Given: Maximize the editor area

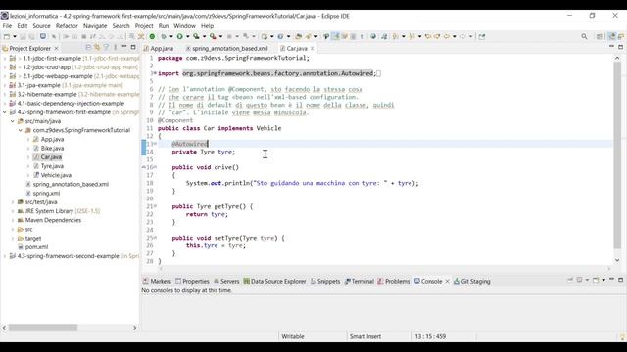Looking at the screenshot, I should point(620,47).
